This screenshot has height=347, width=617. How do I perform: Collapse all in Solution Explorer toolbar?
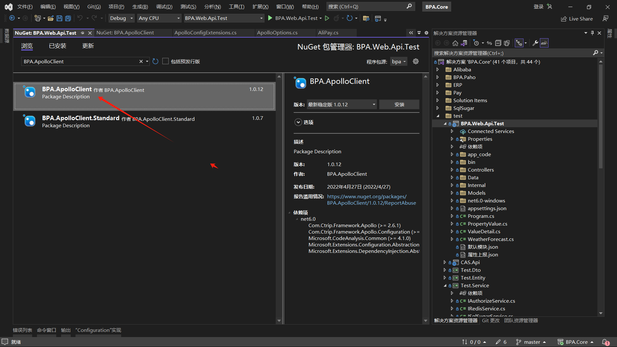tap(498, 43)
